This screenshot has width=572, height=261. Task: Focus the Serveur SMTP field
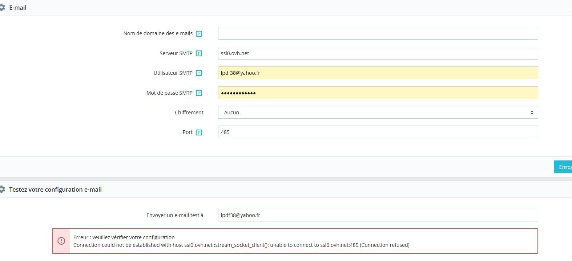[378, 53]
